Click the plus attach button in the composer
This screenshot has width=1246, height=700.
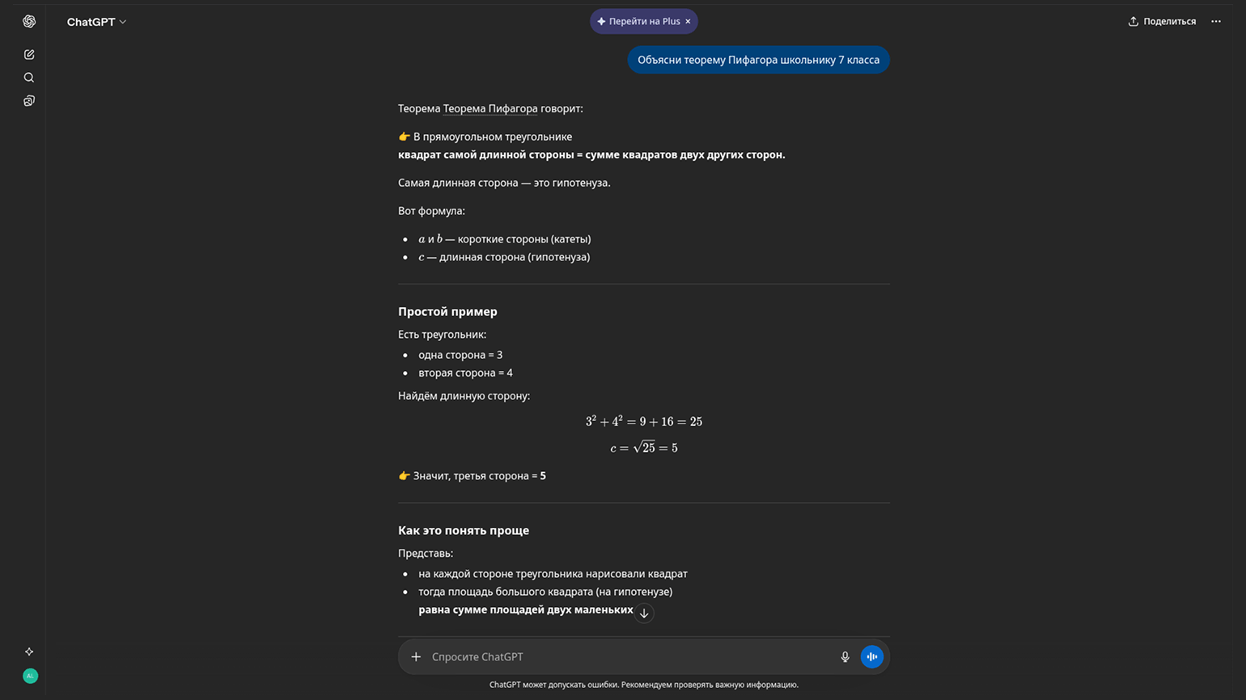click(x=416, y=657)
